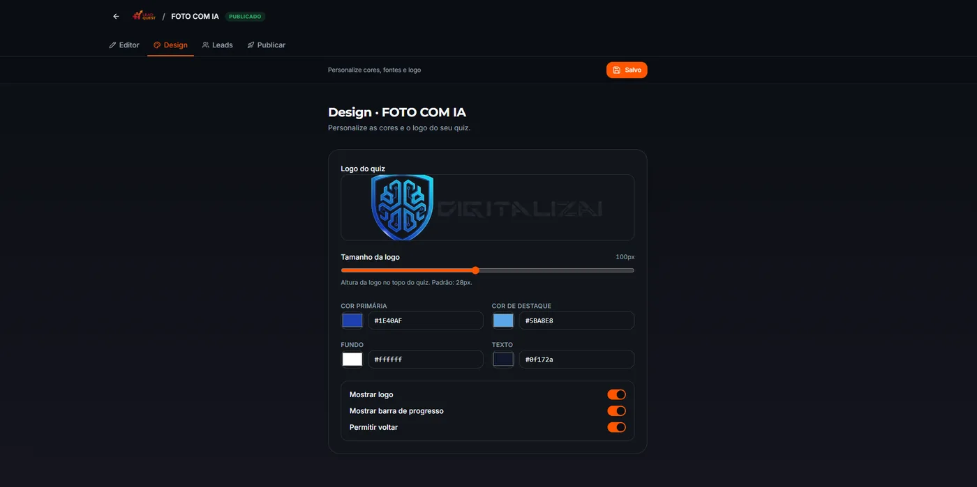Disable the Permitir voltar switch
977x487 pixels.
(616, 427)
